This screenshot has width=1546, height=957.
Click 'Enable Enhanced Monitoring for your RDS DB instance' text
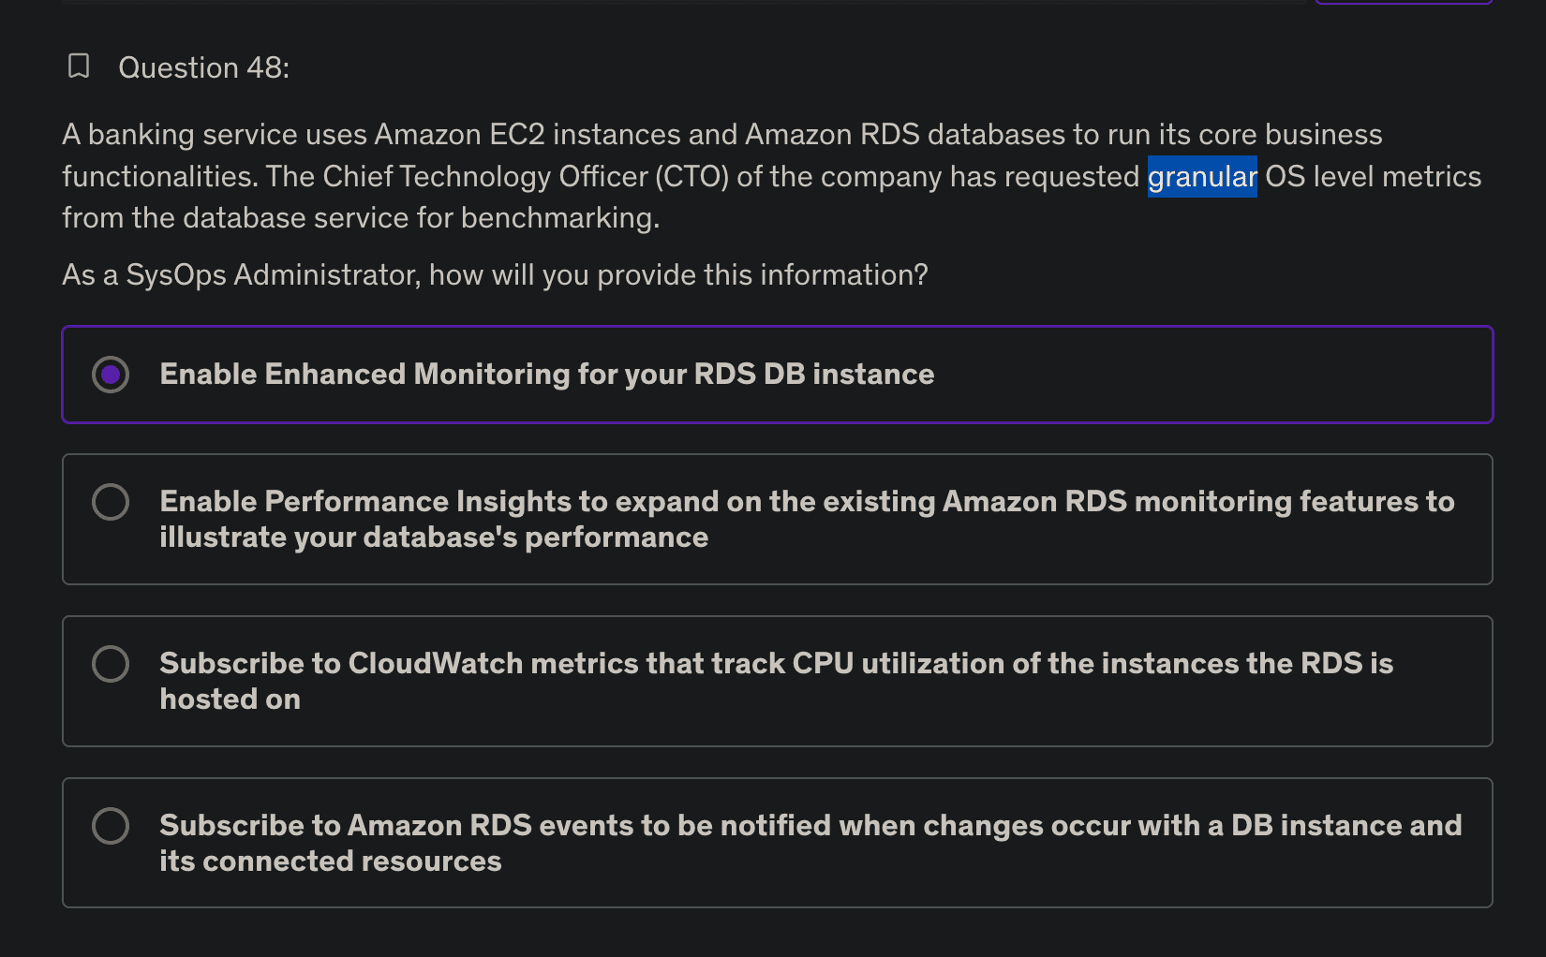pos(546,375)
